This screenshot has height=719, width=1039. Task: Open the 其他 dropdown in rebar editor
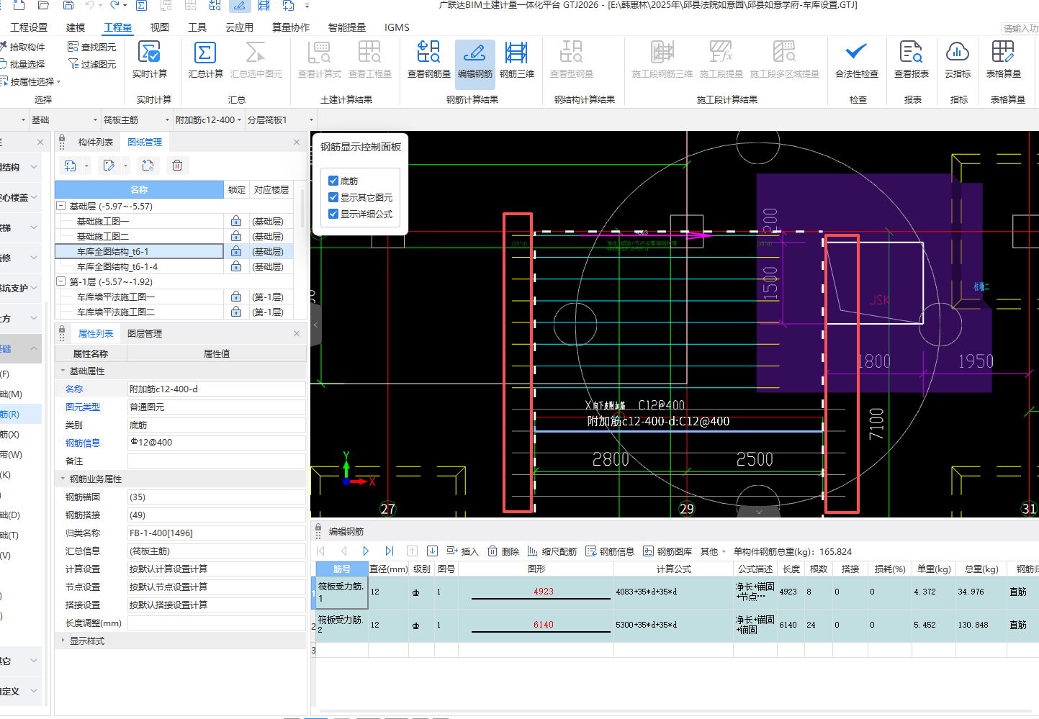point(713,551)
